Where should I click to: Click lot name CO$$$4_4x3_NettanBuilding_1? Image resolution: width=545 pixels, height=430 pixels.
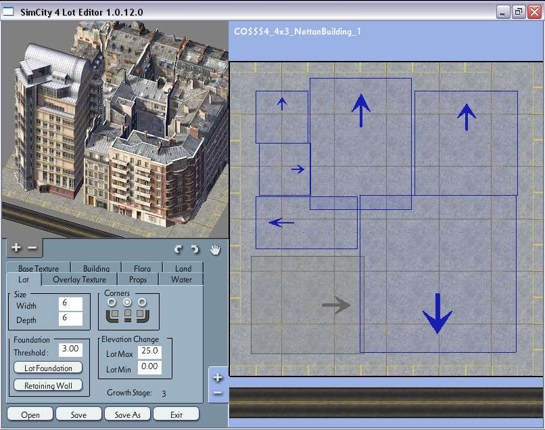pos(298,32)
